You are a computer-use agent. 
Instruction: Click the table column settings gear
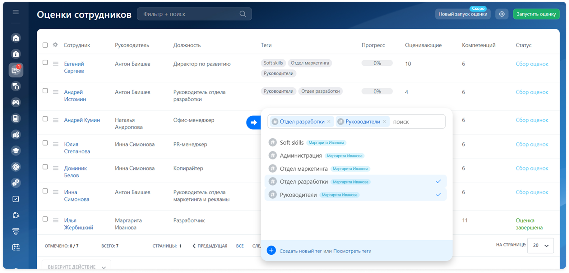[x=55, y=45]
